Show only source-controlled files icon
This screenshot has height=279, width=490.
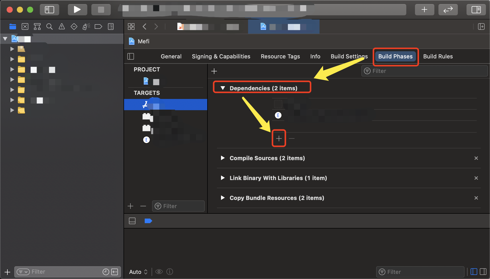tap(115, 272)
